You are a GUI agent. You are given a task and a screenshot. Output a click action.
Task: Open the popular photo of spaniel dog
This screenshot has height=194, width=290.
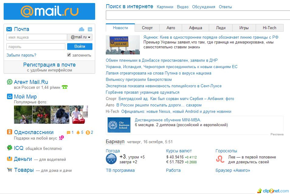tap(60, 114)
